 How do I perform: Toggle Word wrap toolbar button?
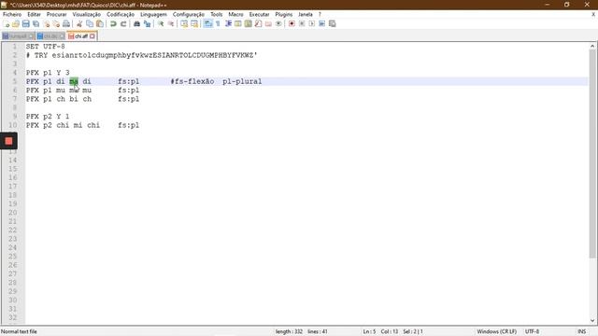tap(207, 23)
